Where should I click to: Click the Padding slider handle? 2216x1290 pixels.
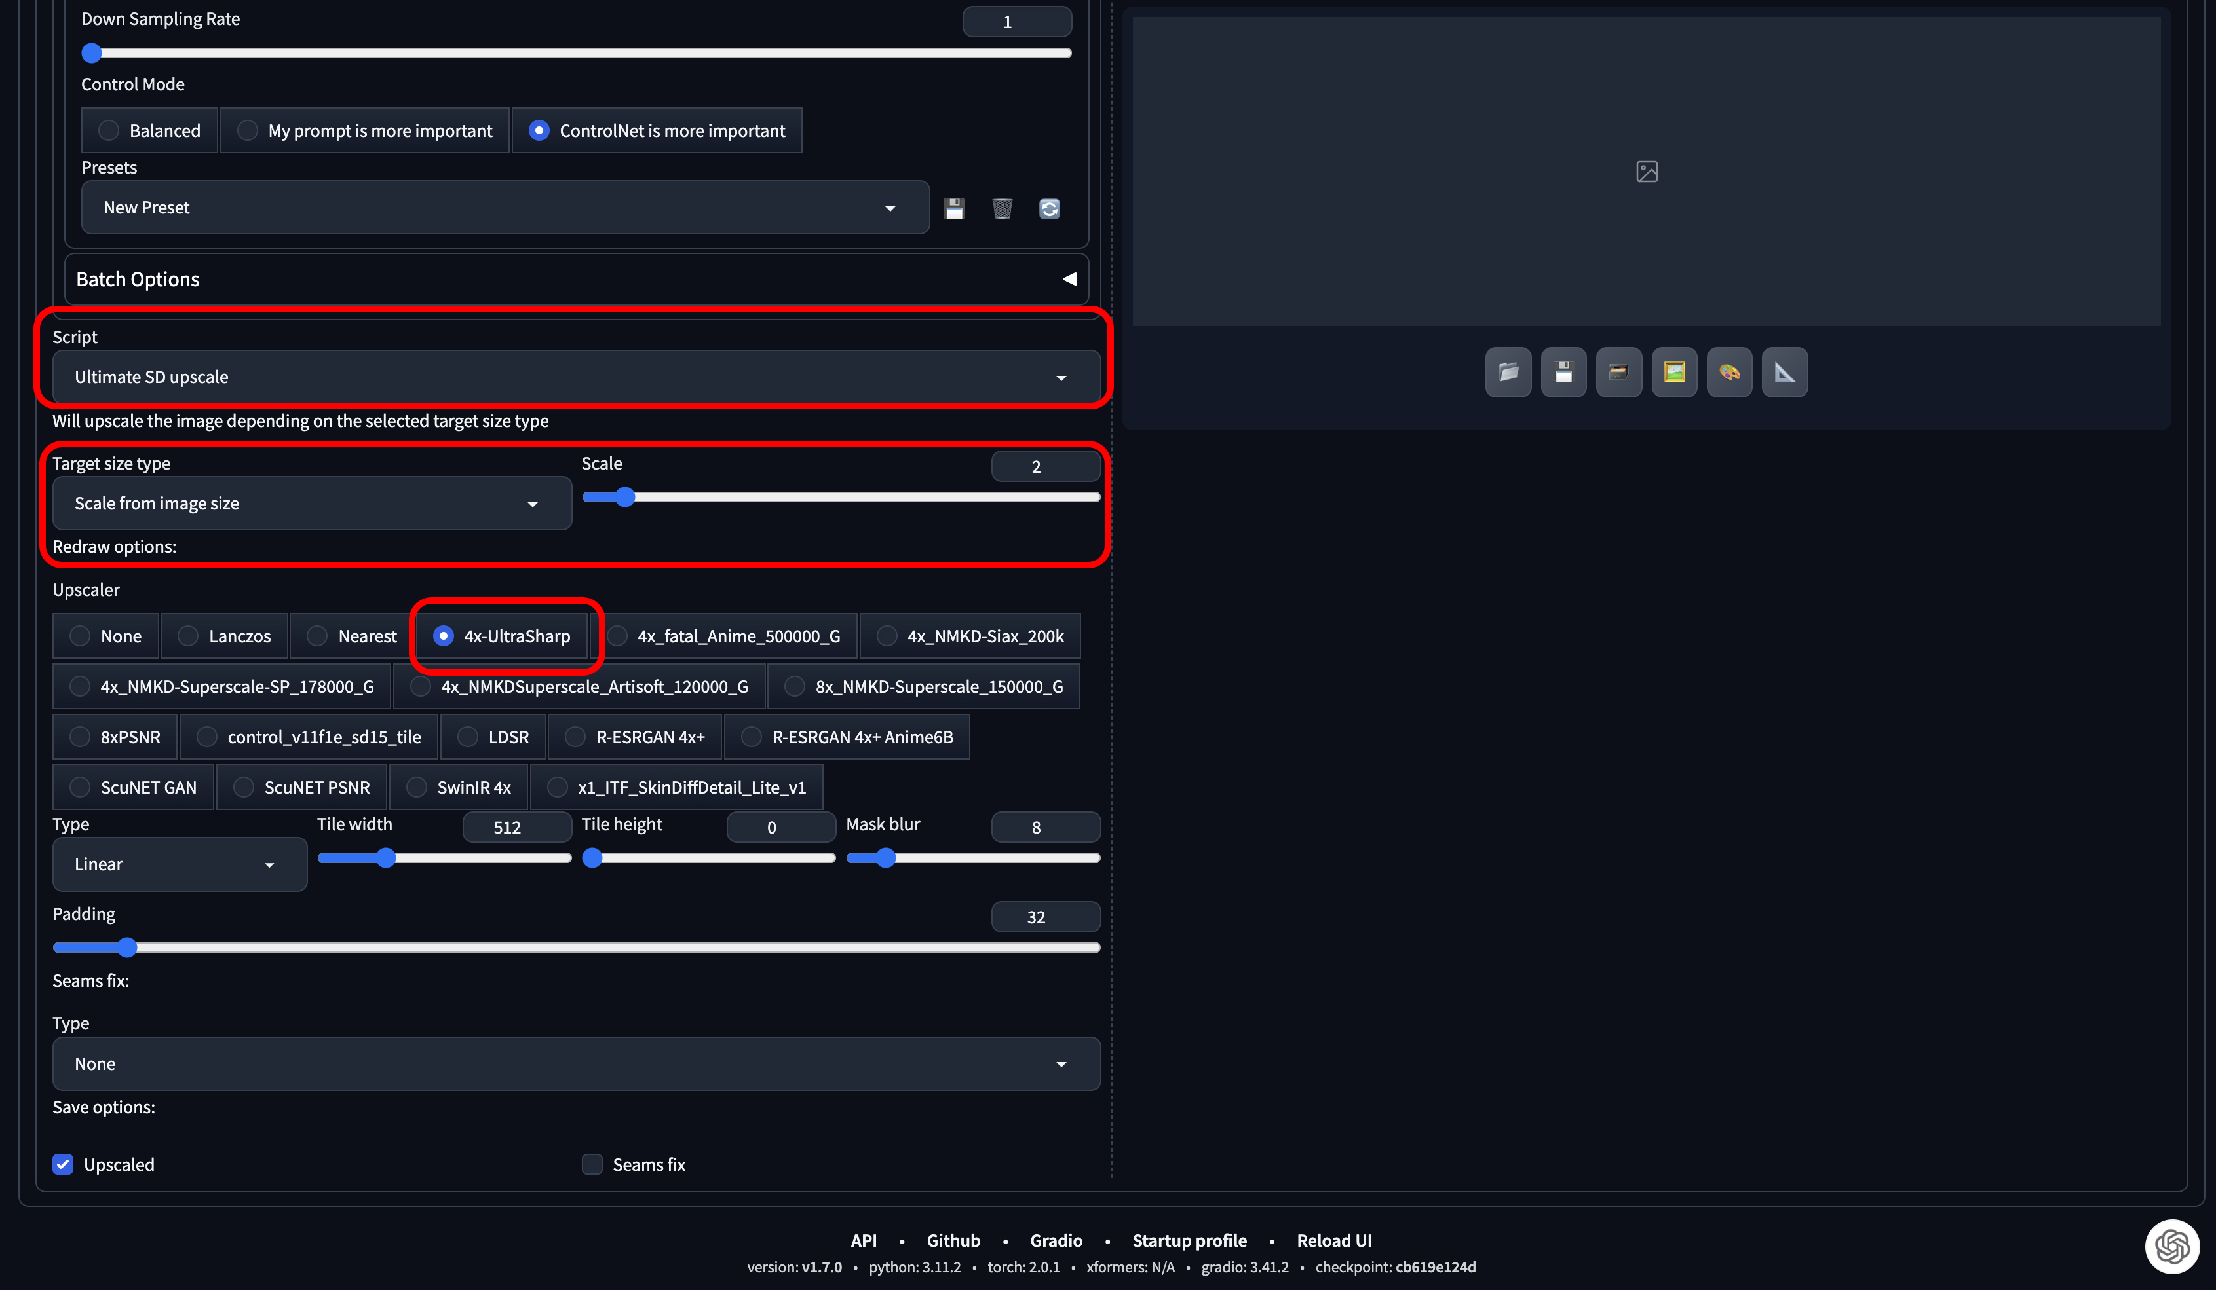pyautogui.click(x=128, y=948)
